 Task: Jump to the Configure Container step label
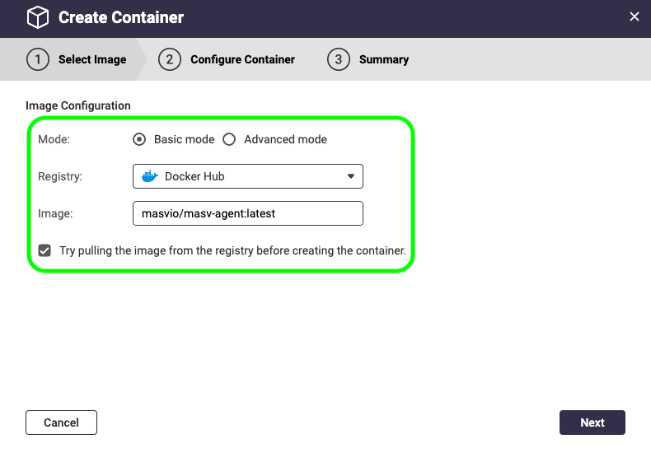click(242, 59)
